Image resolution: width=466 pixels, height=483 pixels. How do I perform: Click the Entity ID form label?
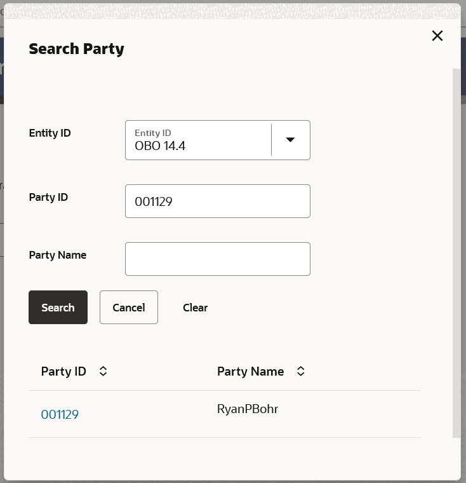[x=50, y=133]
